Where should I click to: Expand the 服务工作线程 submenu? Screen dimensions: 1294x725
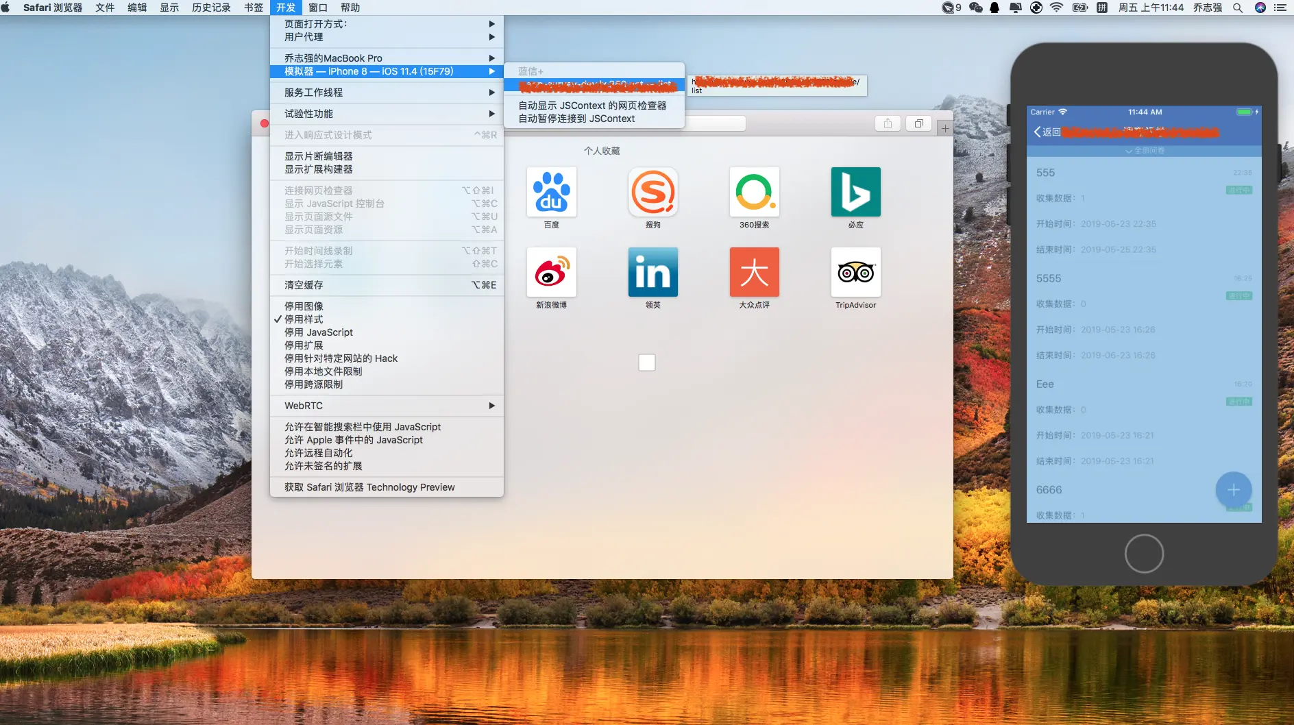(x=387, y=93)
